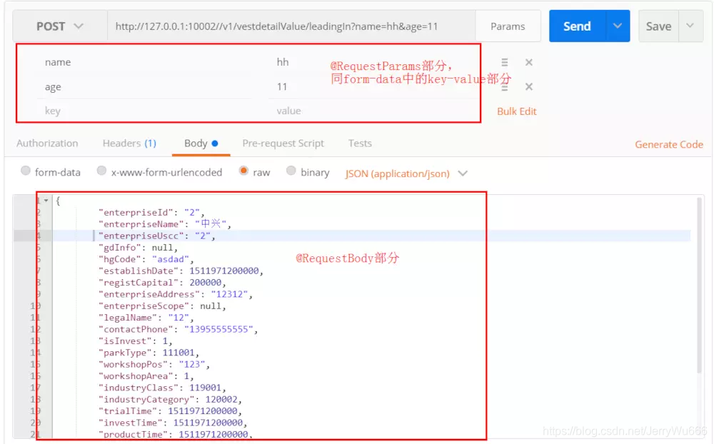Edit the 'age' key field
This screenshot has width=714, height=444.
point(144,86)
